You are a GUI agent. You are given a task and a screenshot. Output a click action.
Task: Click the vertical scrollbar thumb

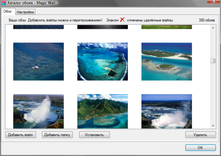pos(213,61)
